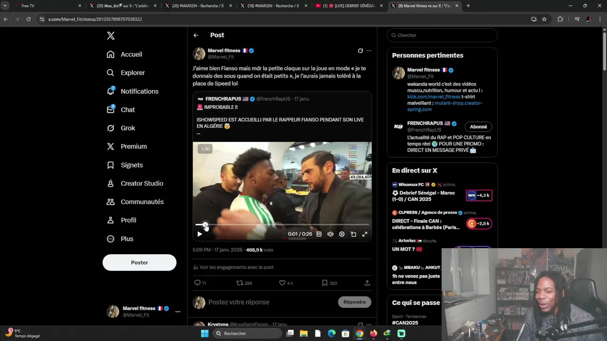The height and width of the screenshot is (341, 607).
Task: Open the post's three-dot more menu
Action: 369,51
